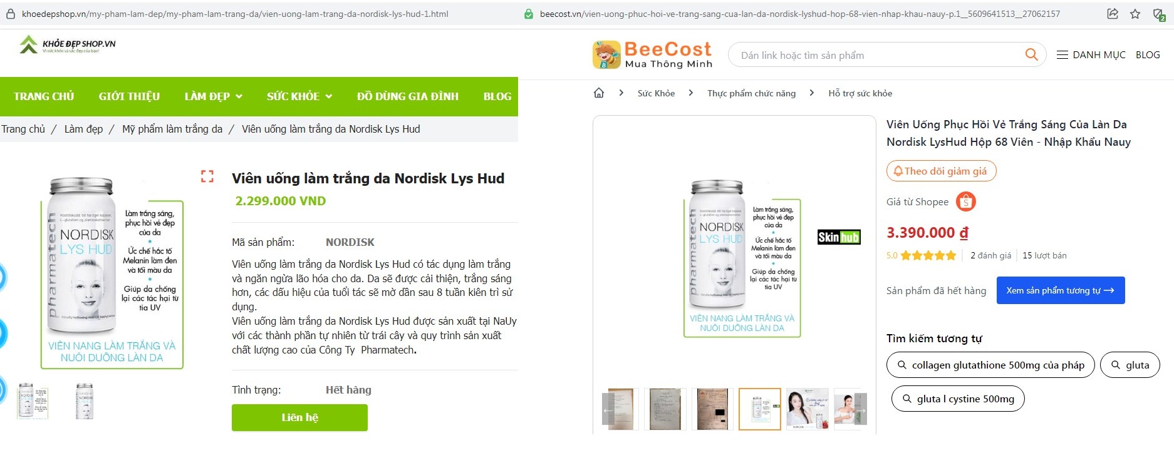Bookmark this page with the star icon
This screenshot has width=1174, height=458.
1135,14
